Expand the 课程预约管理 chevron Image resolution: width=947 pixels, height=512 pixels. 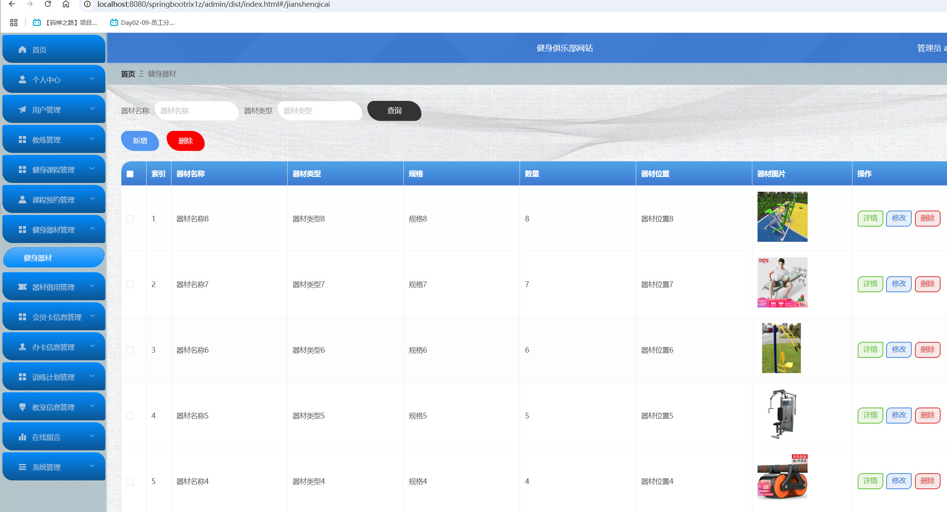click(92, 199)
